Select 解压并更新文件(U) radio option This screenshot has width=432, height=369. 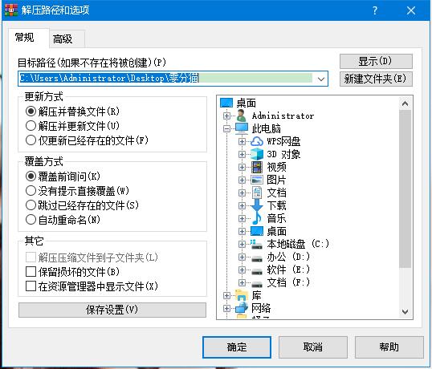(x=31, y=126)
